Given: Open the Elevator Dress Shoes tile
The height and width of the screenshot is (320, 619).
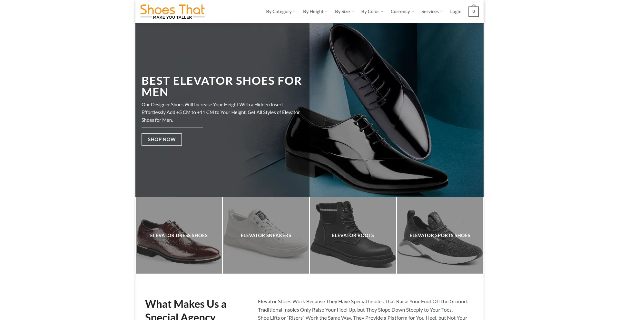Looking at the screenshot, I should [179, 236].
